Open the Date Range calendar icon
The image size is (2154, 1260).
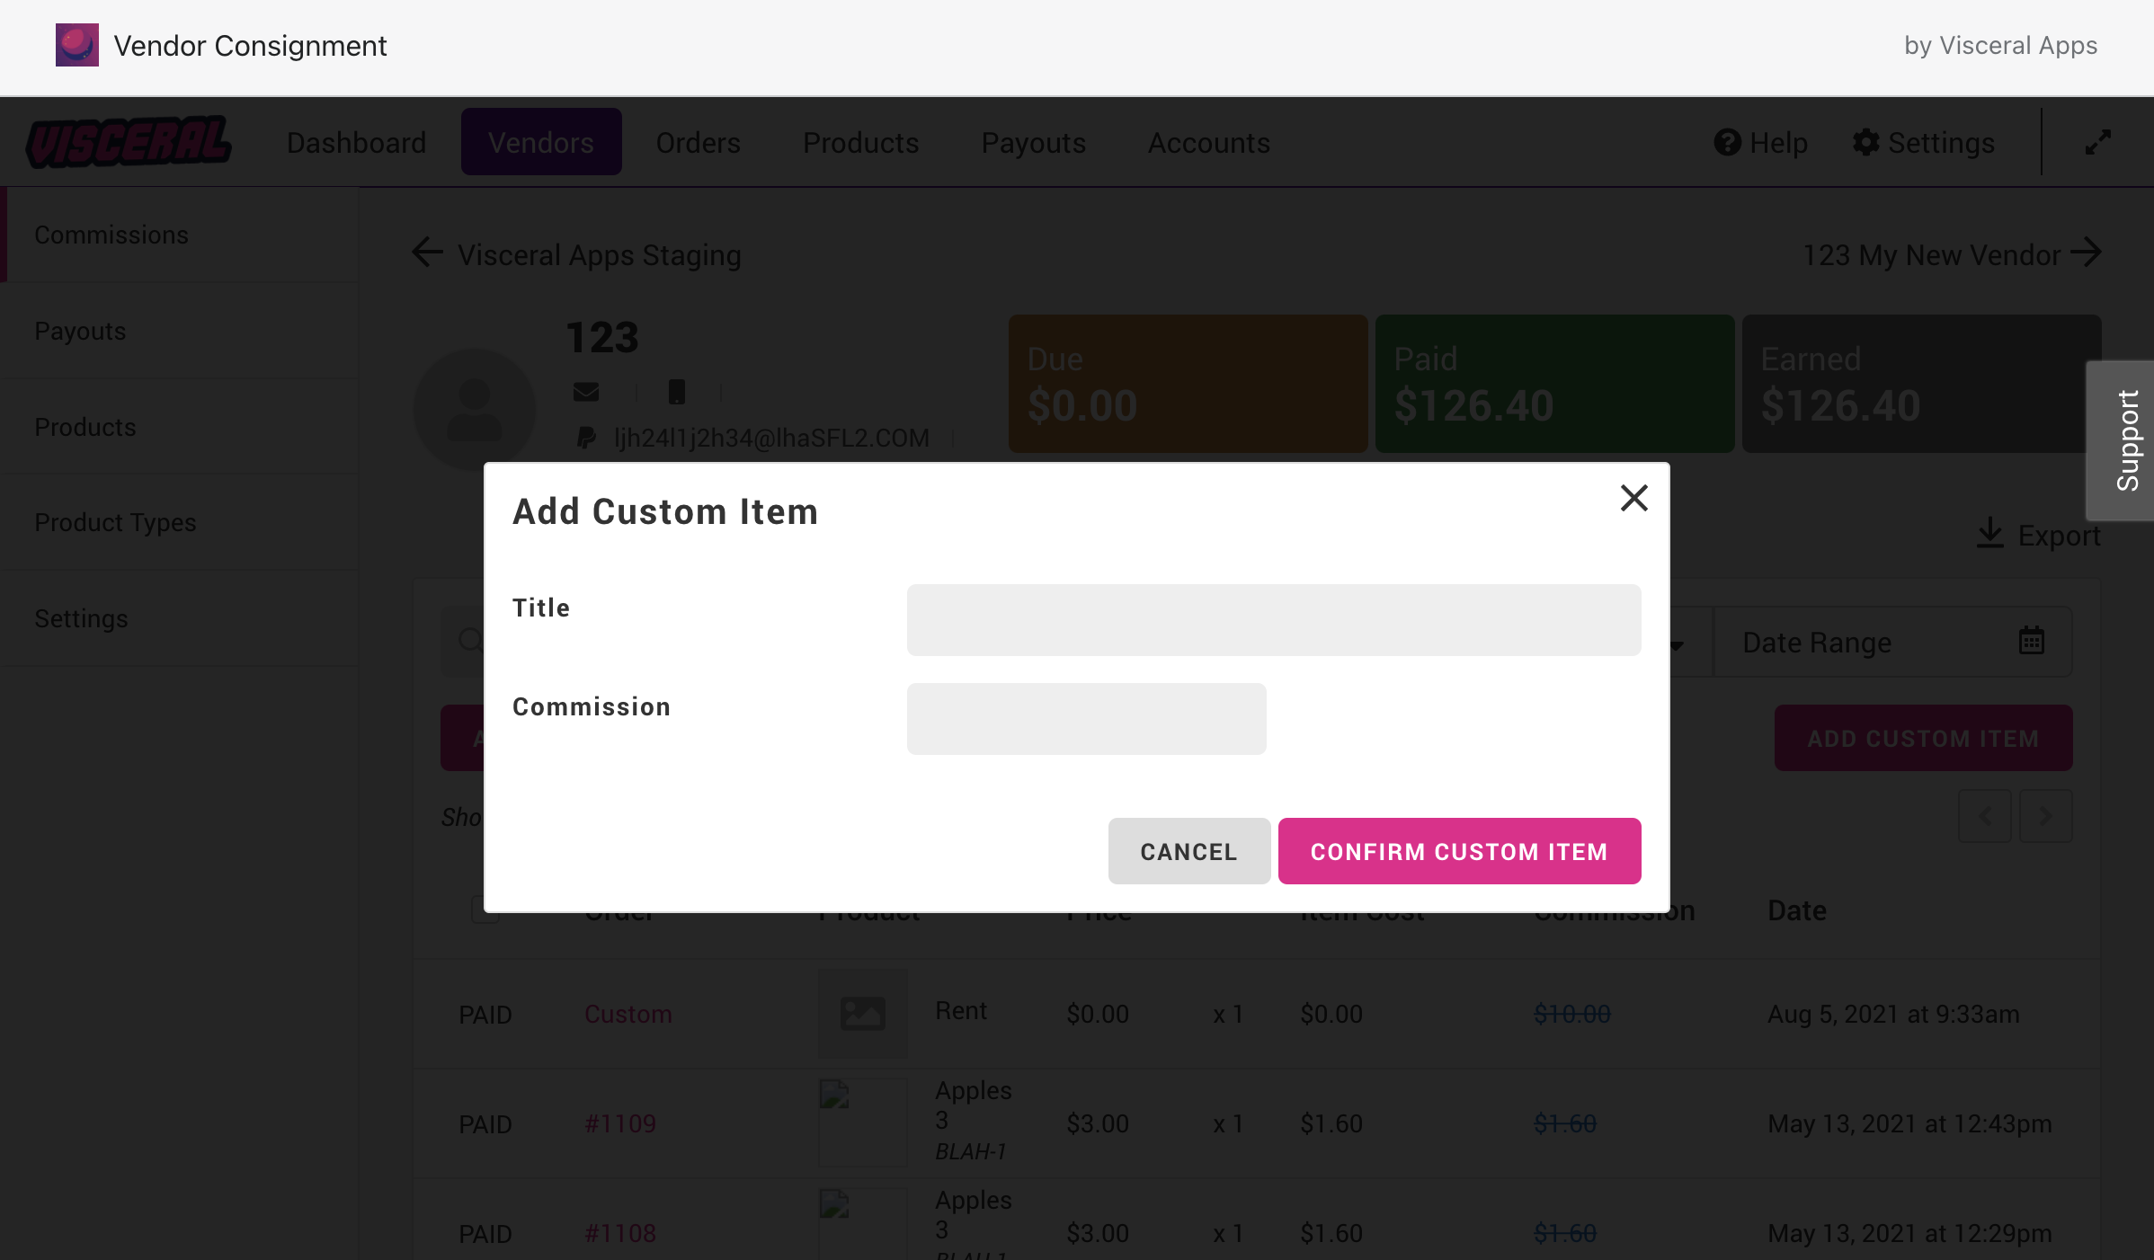click(2031, 641)
